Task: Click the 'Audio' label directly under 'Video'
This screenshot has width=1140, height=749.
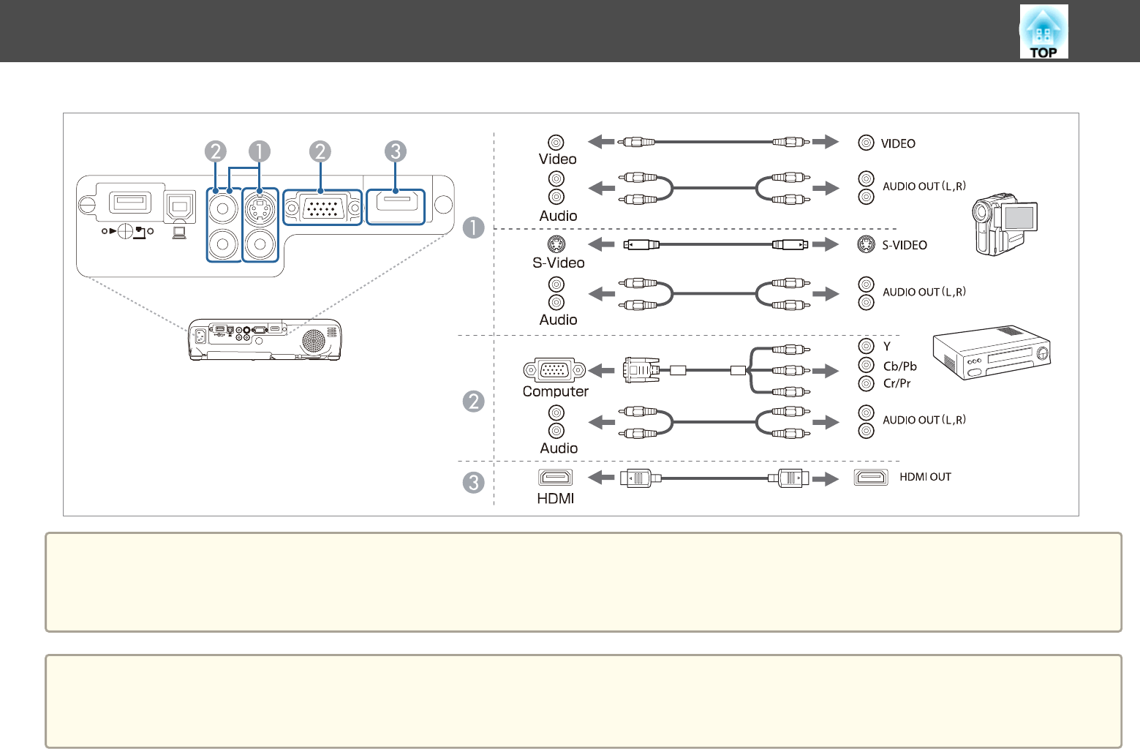Action: [x=558, y=217]
